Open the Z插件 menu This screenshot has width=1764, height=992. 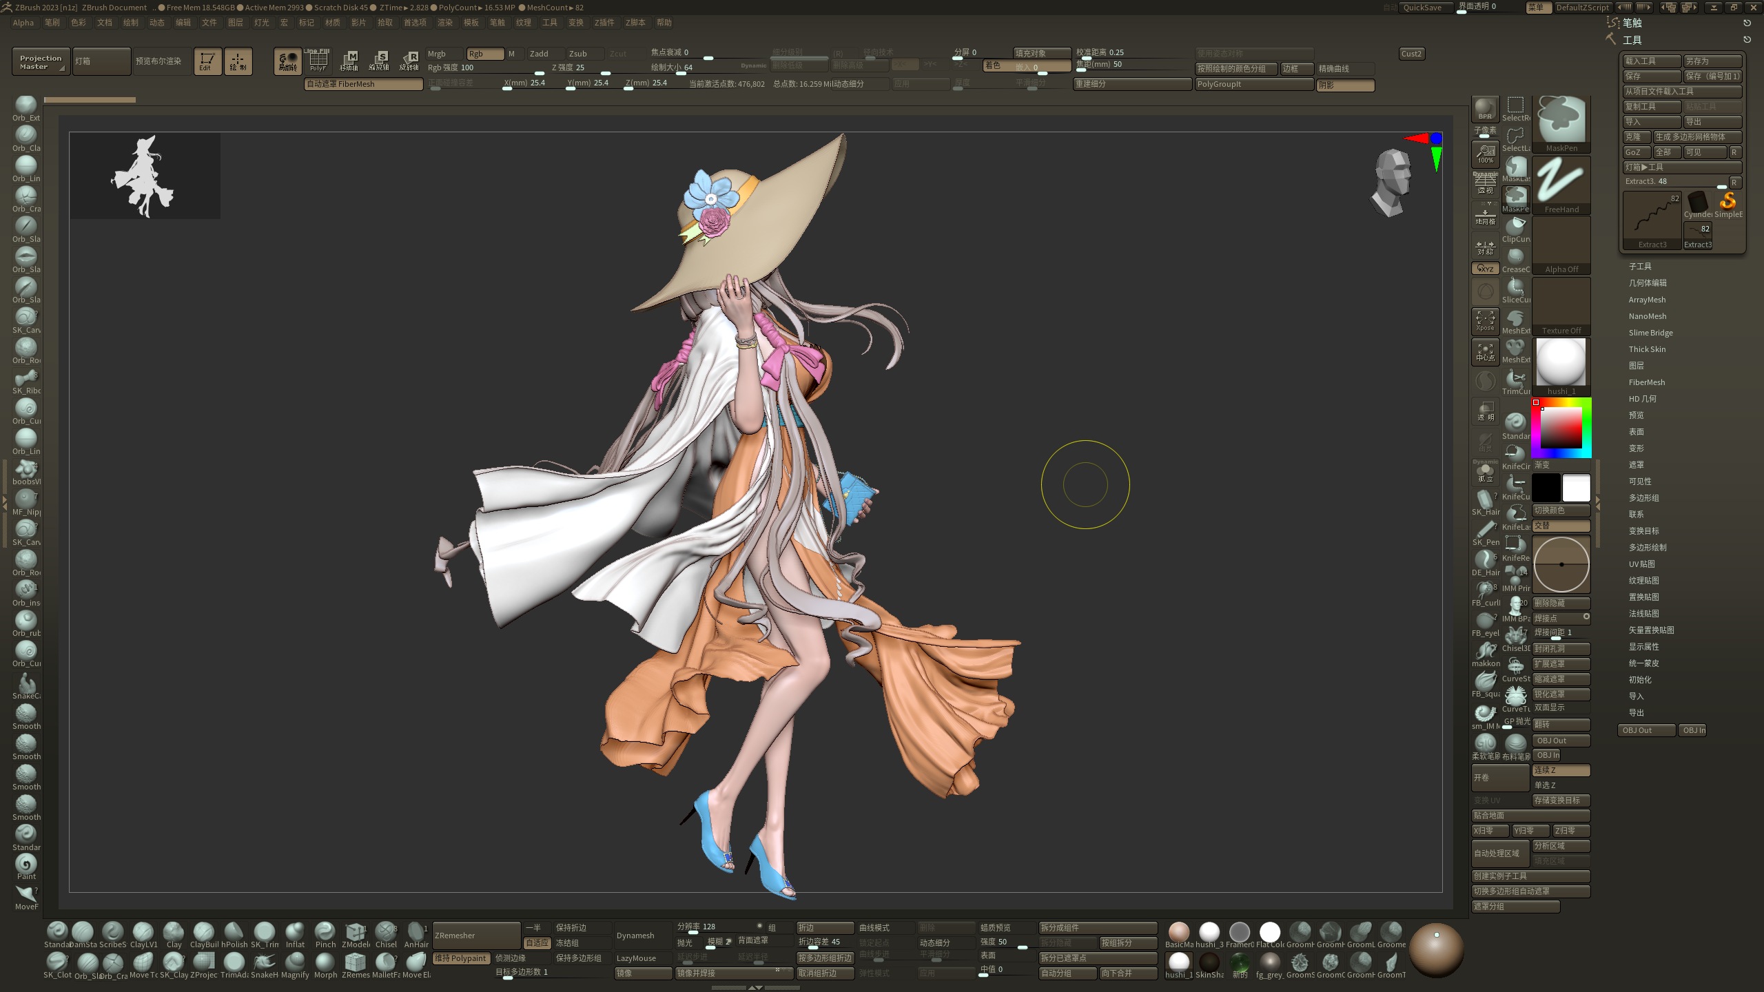604,23
